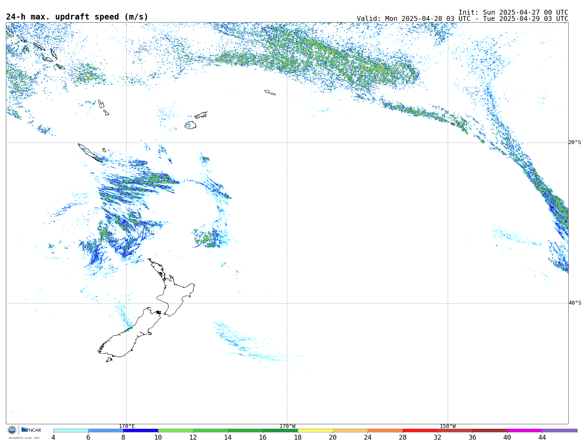Open the ensemble.ucar.edu link text
Viewport: 586px width, 441px height.
(24, 438)
